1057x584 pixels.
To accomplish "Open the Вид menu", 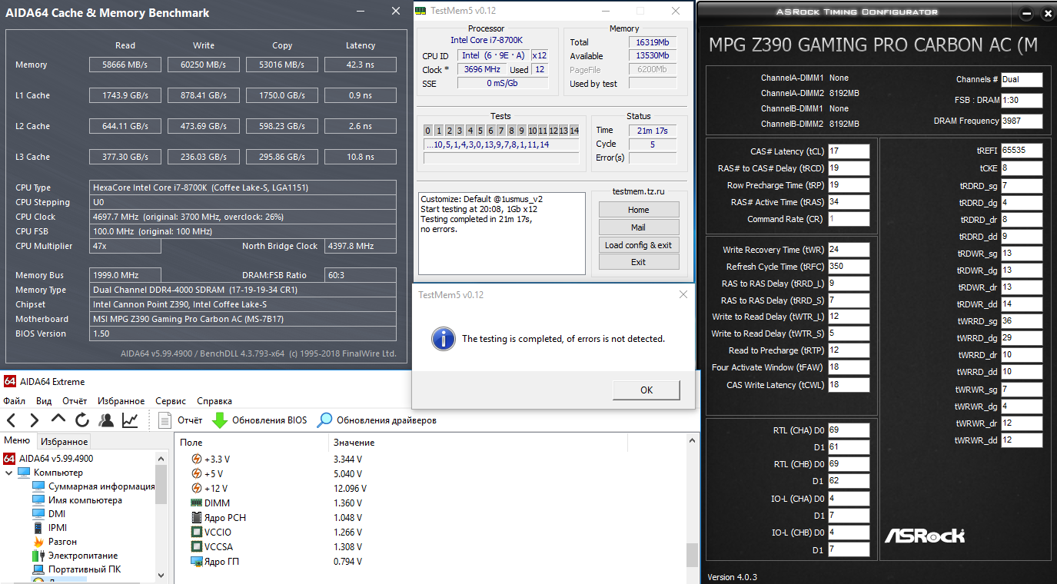I will point(44,401).
